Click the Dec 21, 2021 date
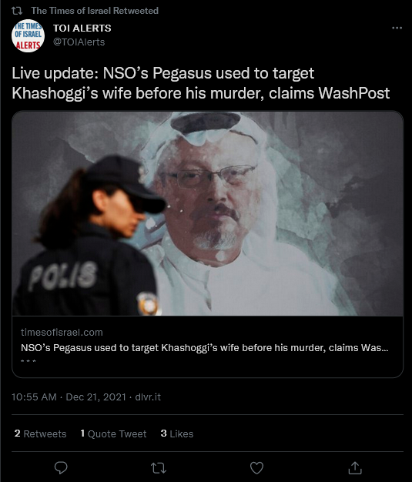 pos(96,397)
